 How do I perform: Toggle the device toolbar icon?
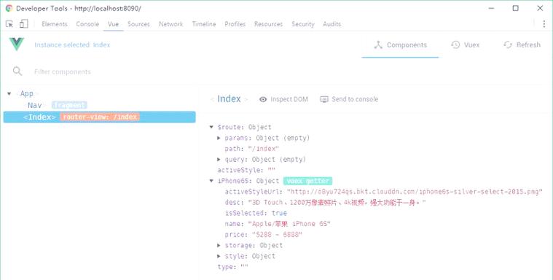pyautogui.click(x=23, y=23)
